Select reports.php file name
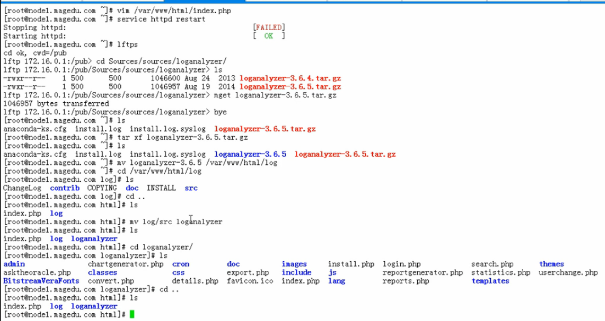This screenshot has height=321, width=605. tap(406, 281)
